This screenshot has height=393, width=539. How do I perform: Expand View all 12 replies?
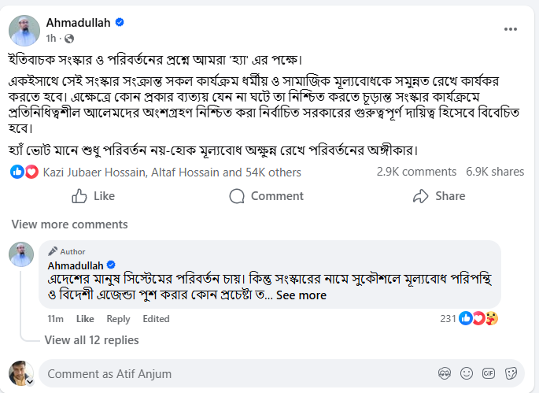coord(91,340)
